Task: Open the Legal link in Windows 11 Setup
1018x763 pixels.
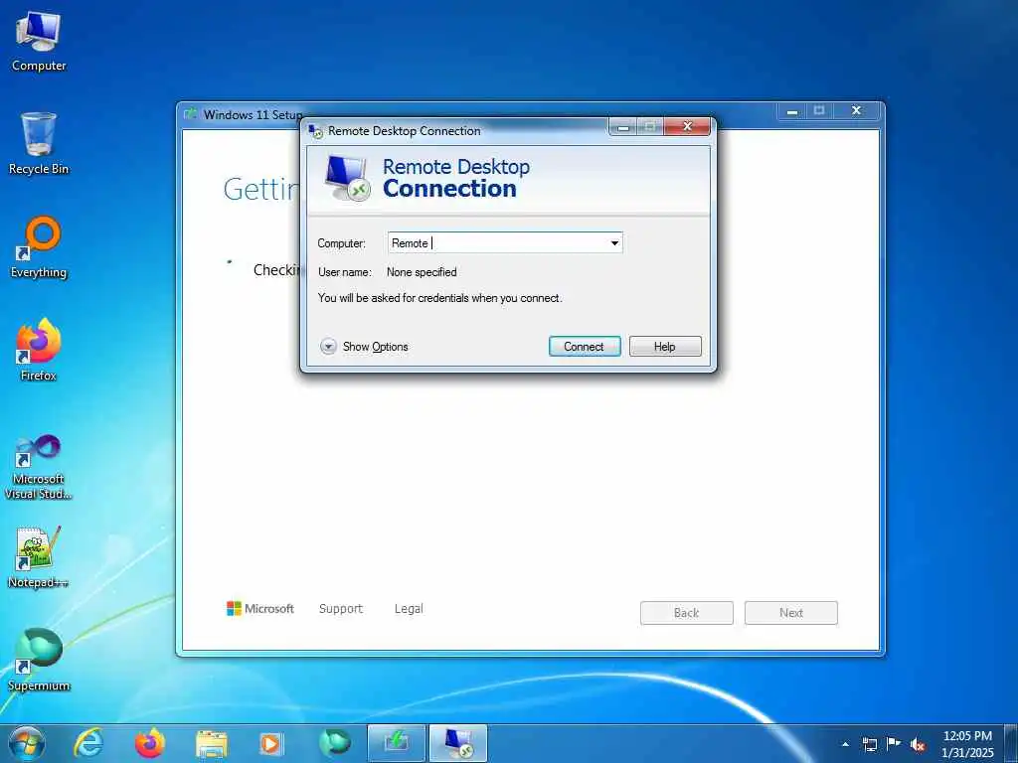Action: click(409, 609)
